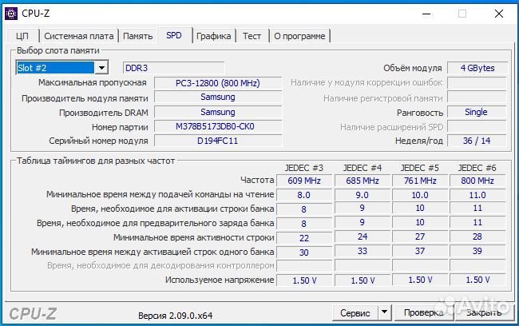The height and width of the screenshot is (326, 519).
Task: Select the SPD tab
Action: point(174,35)
